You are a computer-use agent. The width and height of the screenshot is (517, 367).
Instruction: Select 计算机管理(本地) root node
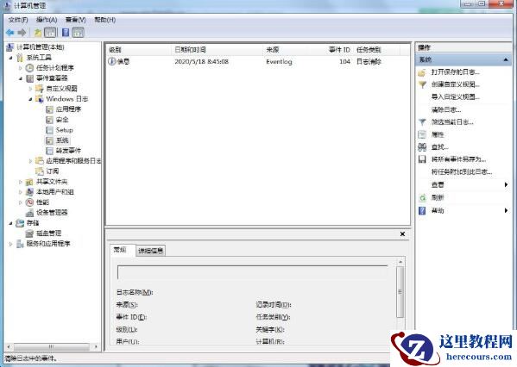(41, 47)
